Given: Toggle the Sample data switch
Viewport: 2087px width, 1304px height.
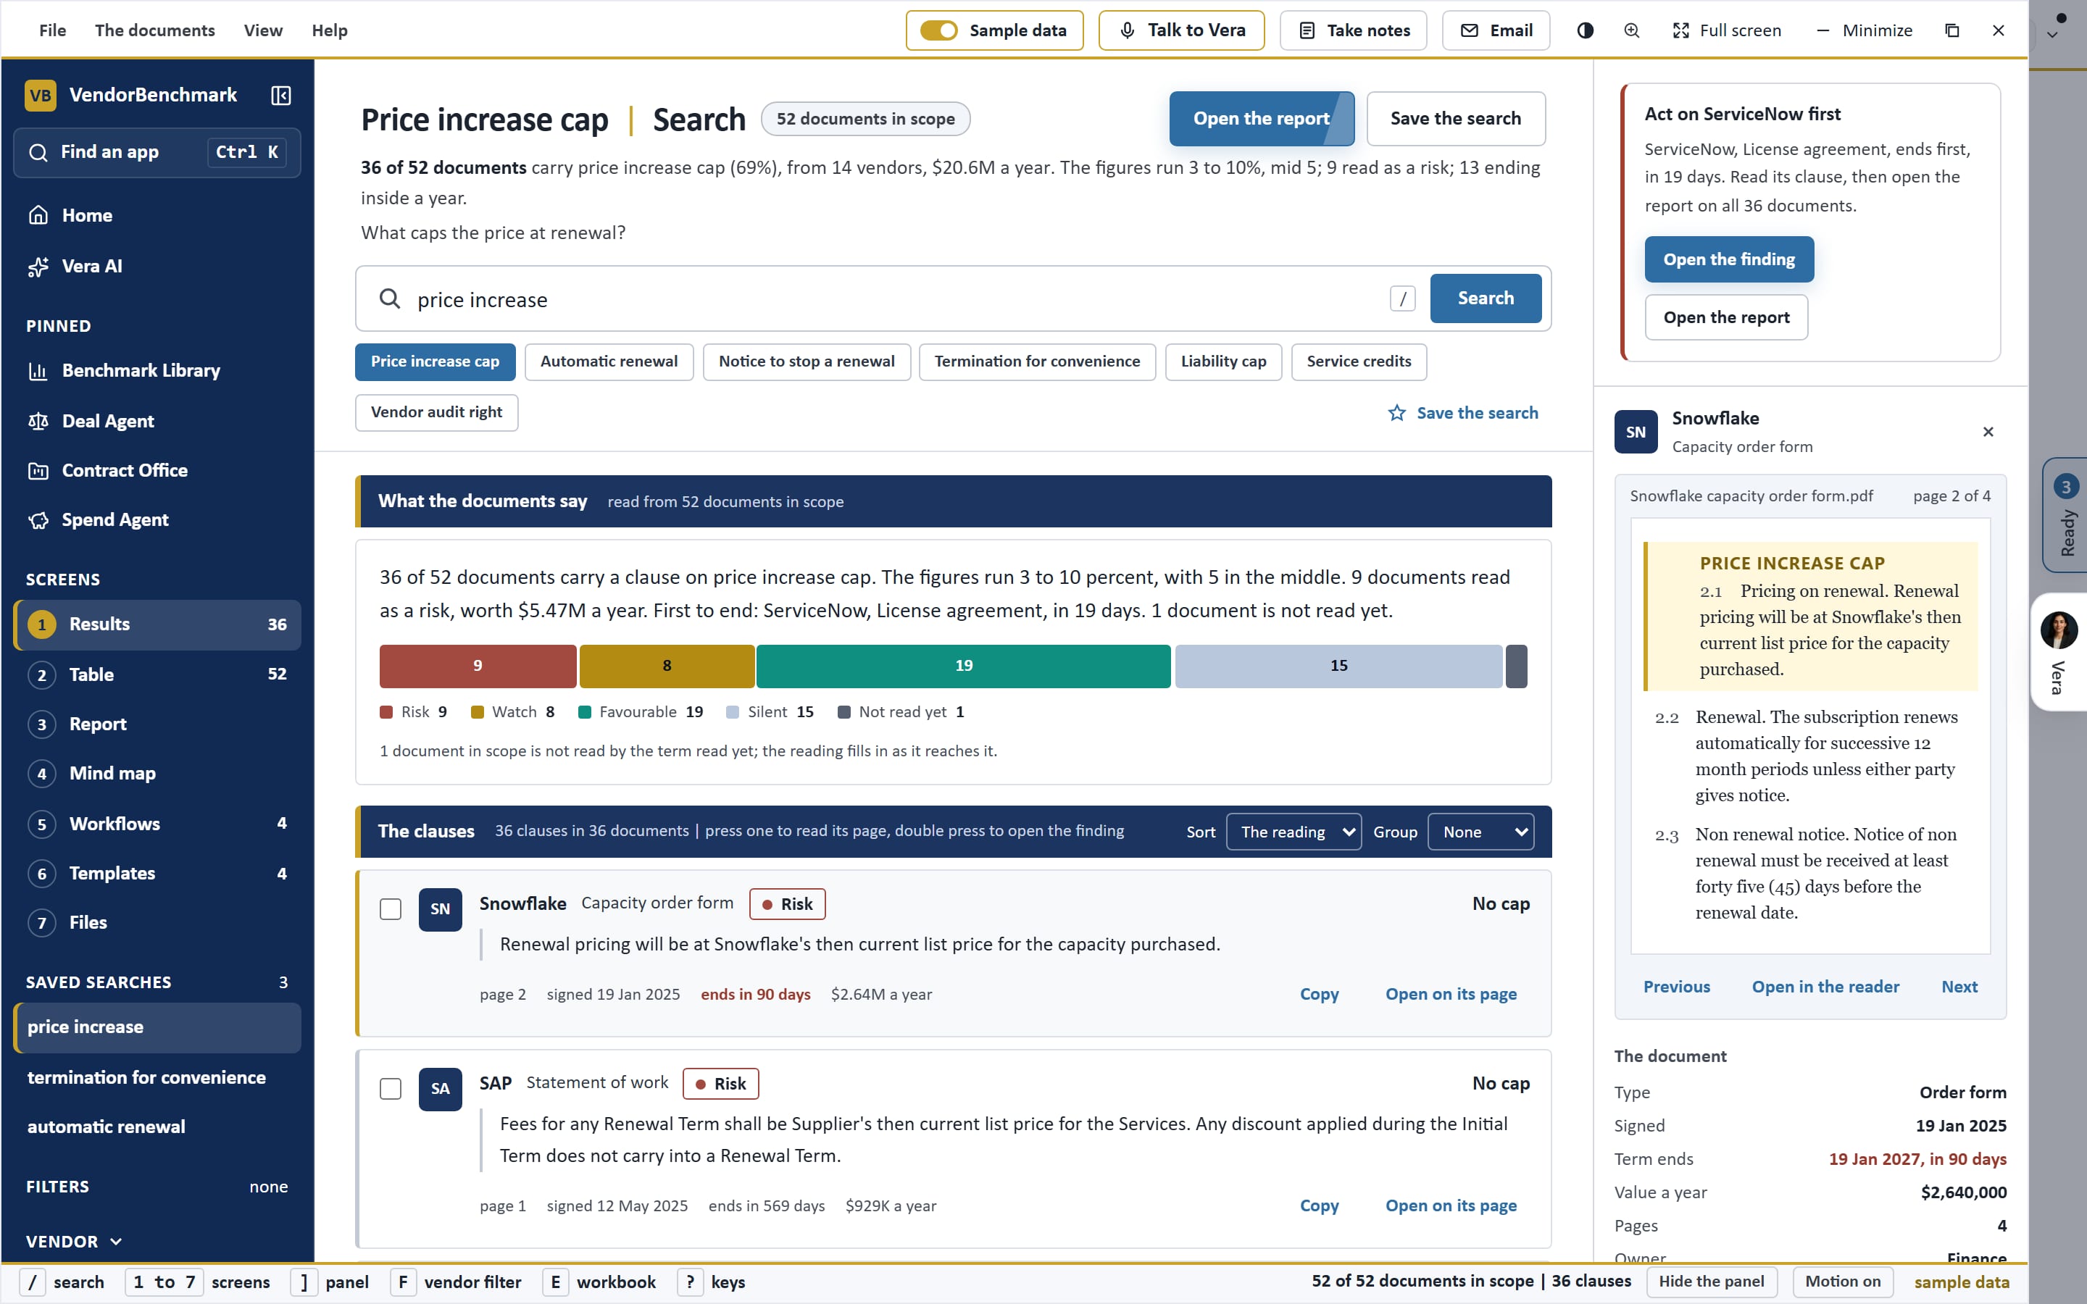Looking at the screenshot, I should pyautogui.click(x=938, y=30).
